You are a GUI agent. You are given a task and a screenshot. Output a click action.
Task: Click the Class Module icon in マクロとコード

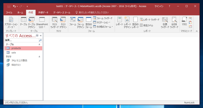[190, 22]
